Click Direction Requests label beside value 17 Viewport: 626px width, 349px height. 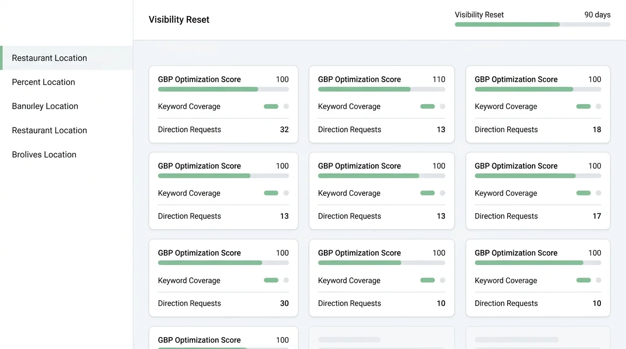click(x=506, y=216)
